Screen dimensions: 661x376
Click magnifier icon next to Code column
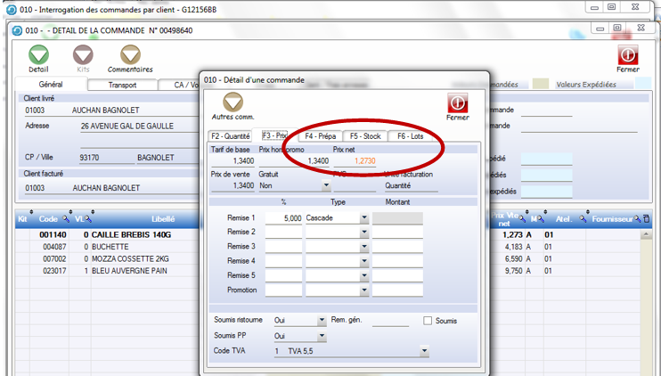tap(65, 218)
